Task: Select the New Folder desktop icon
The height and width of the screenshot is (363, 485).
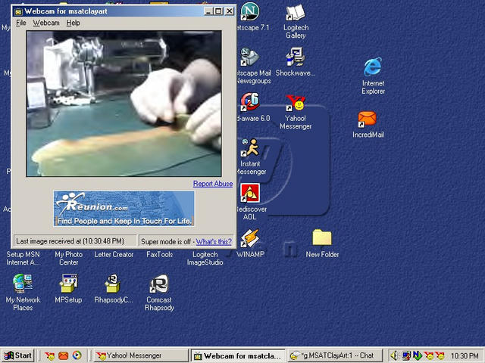Action: 322,238
